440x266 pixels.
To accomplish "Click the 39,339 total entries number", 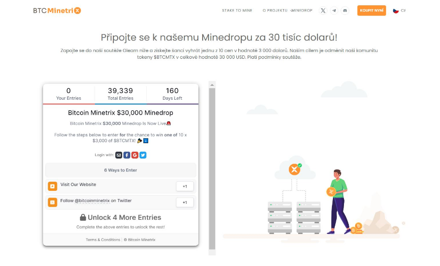I will click(121, 91).
